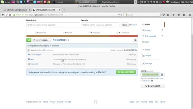Copy the HTTPS clone URL to clipboard
This screenshot has width=193, height=109.
point(162,74)
